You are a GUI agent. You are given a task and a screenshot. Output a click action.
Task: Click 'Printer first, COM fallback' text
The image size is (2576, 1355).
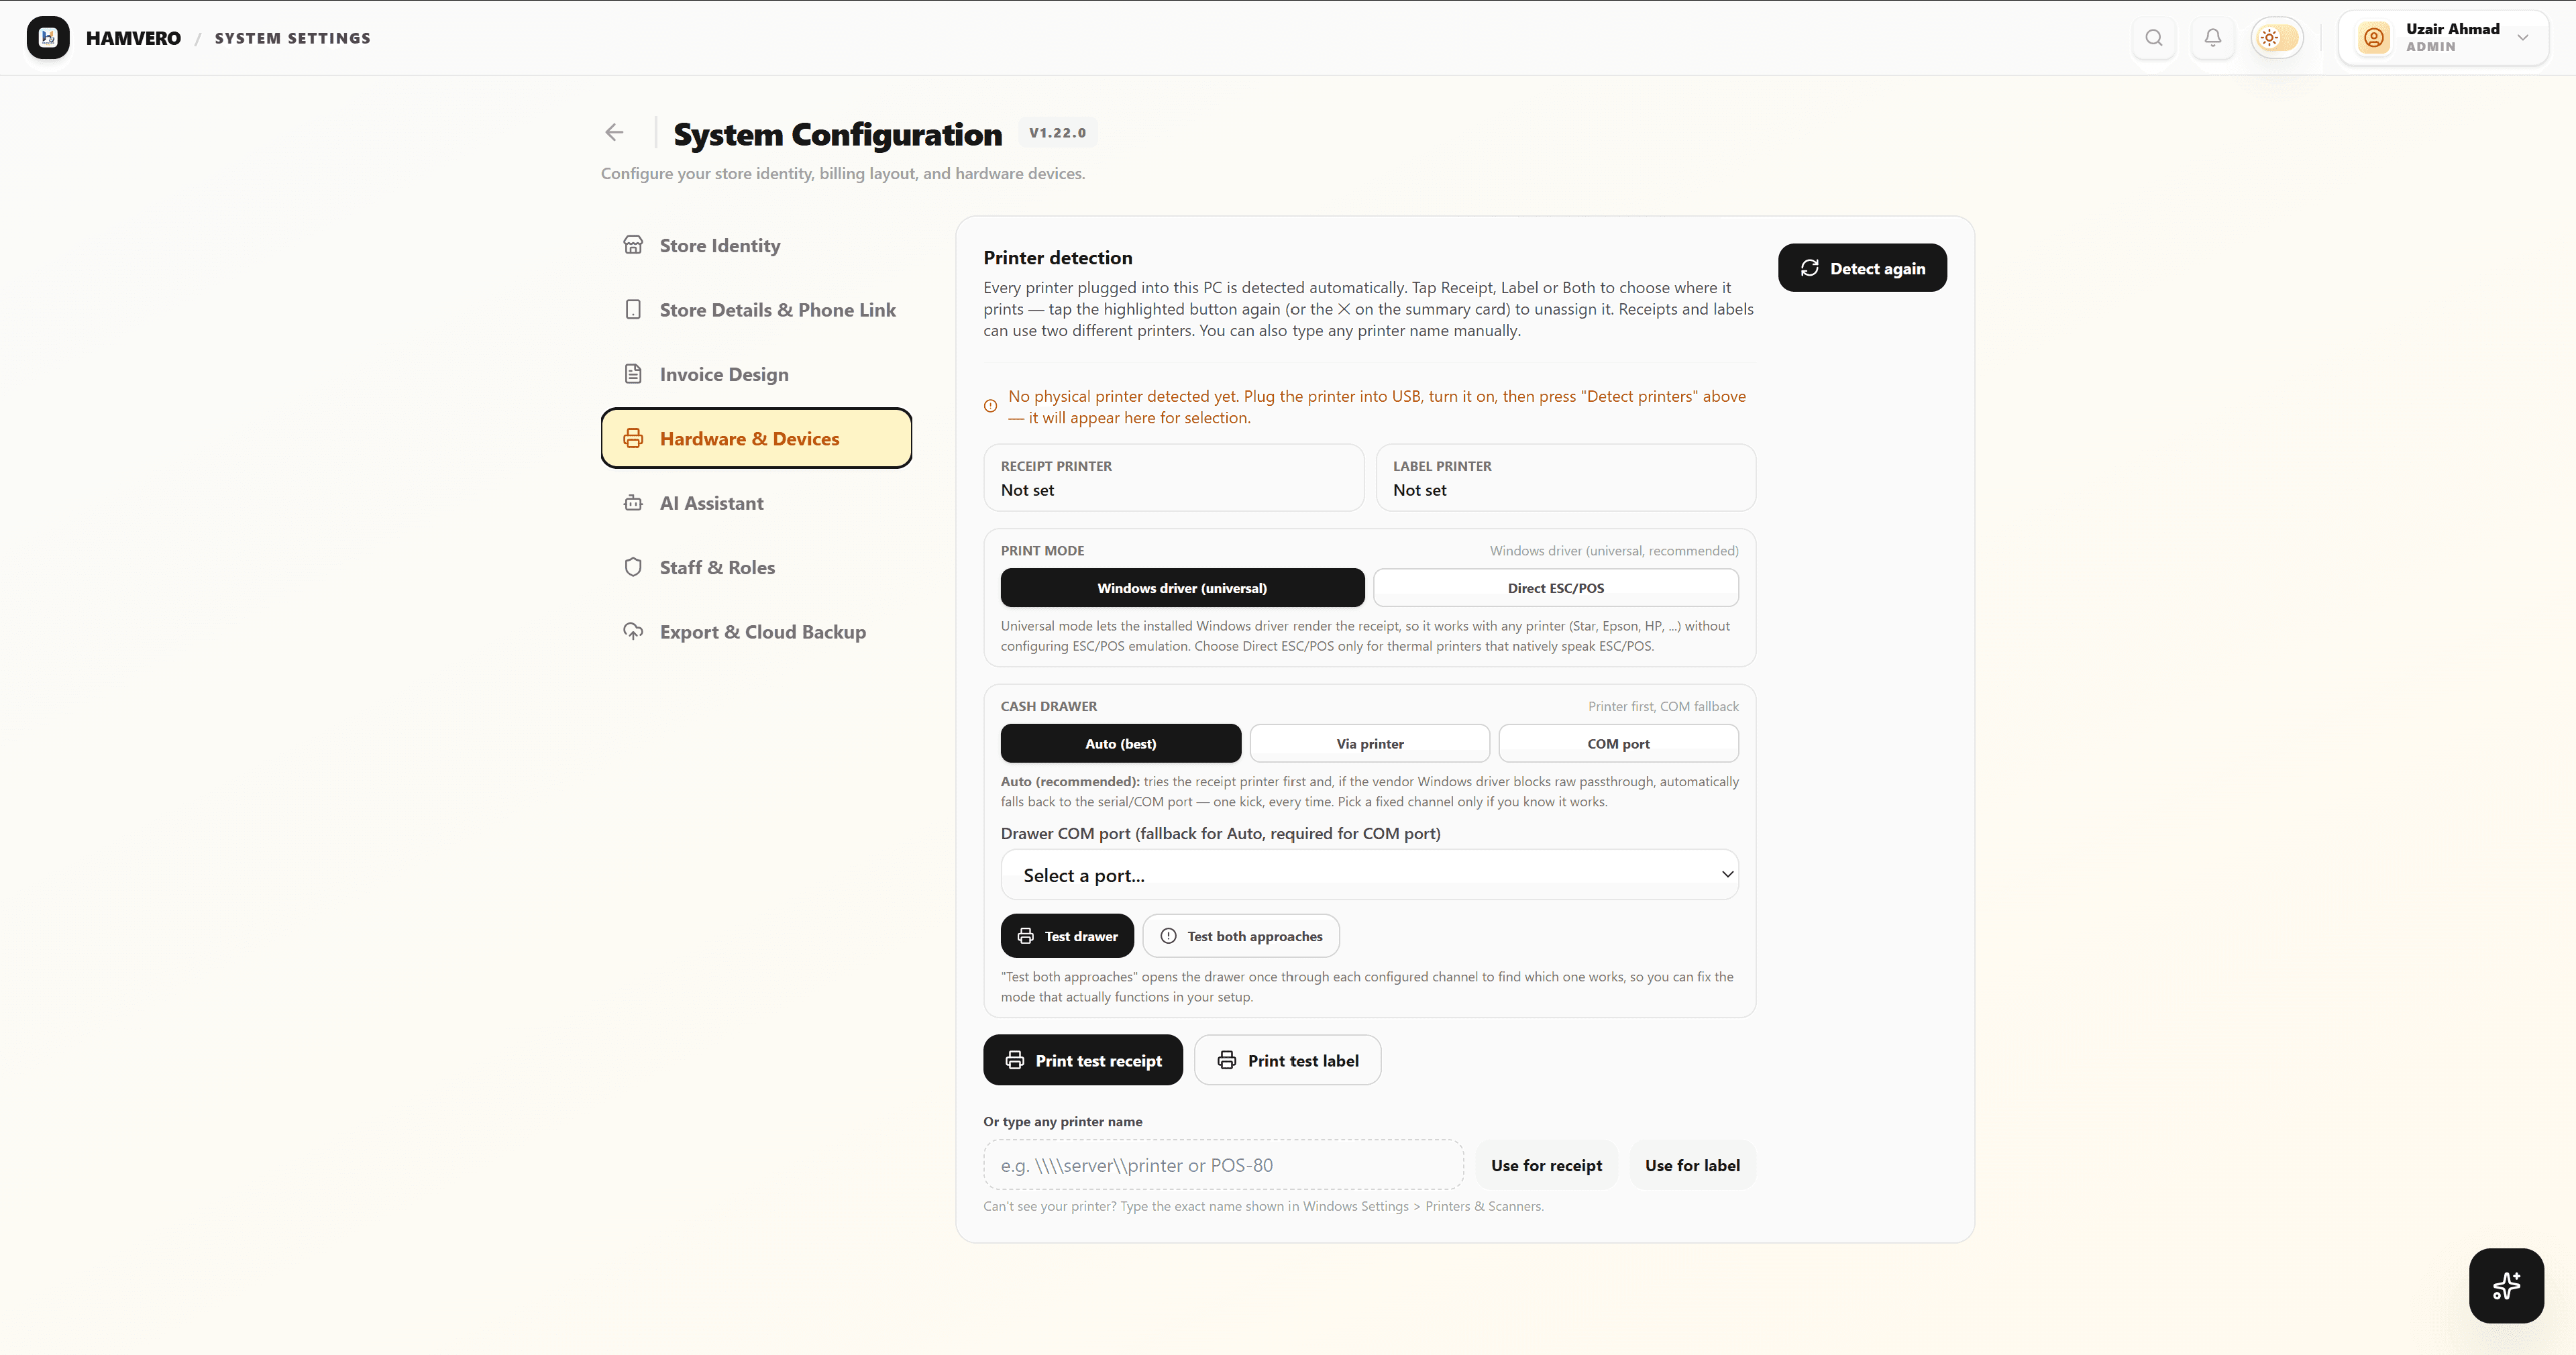1663,706
